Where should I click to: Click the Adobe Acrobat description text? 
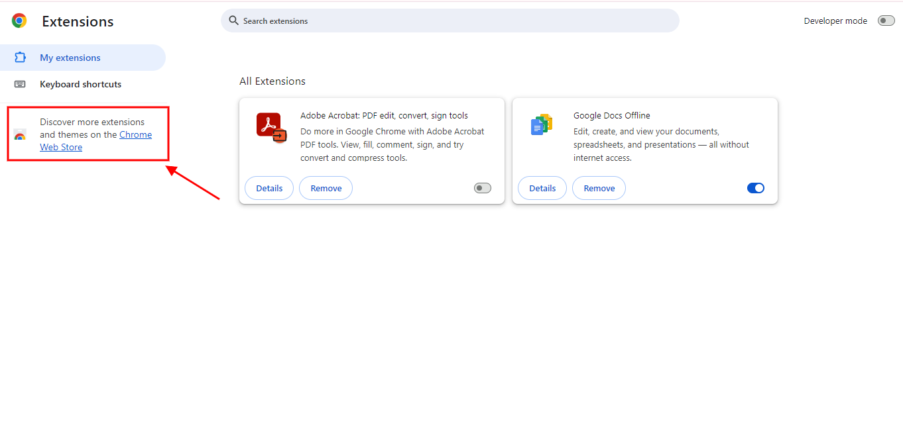pyautogui.click(x=392, y=144)
